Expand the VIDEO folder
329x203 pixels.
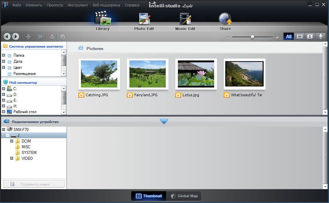pyautogui.click(x=12, y=158)
